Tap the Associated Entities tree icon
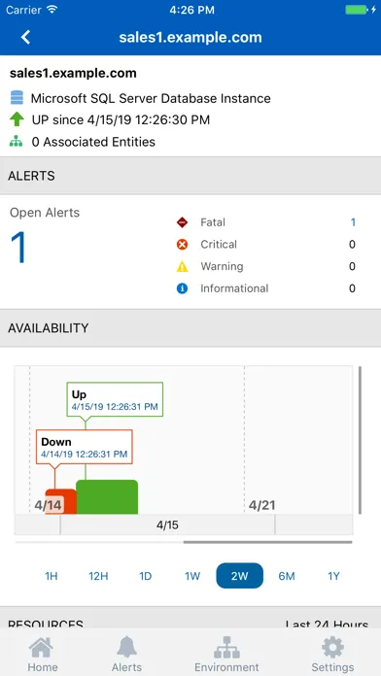Screen dimensions: 381x676 pos(16,142)
